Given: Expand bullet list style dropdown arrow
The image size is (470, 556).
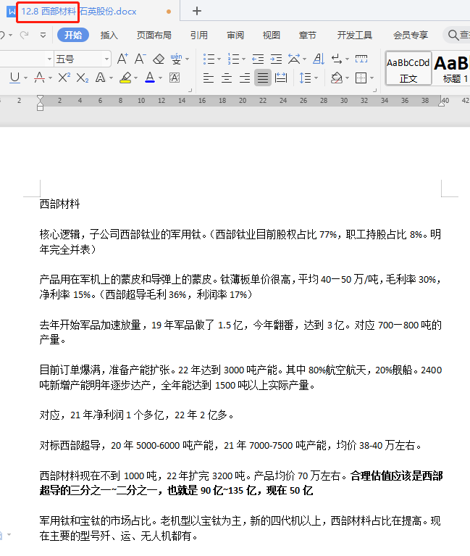Looking at the screenshot, I should [x=219, y=59].
